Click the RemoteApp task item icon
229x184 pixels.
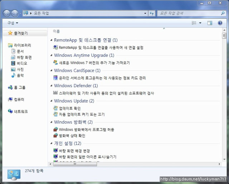point(55,47)
